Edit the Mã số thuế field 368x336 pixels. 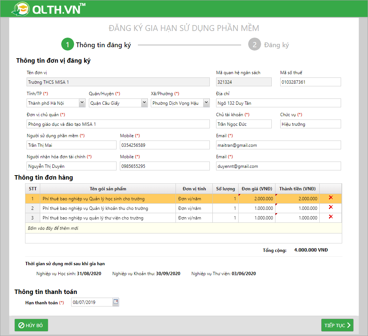tap(310, 82)
